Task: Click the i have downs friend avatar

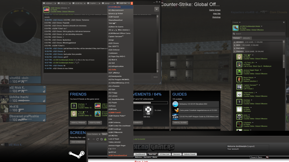Action: pos(239,94)
